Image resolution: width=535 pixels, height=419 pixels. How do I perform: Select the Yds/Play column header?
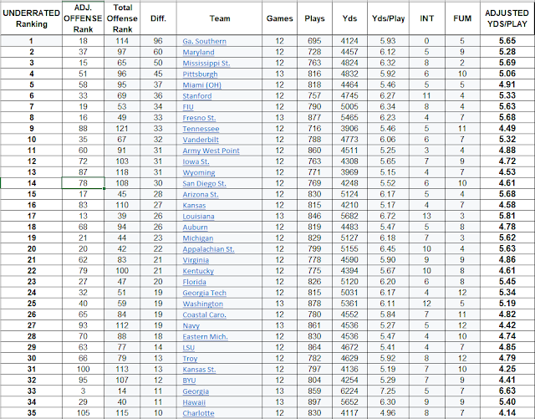point(388,18)
